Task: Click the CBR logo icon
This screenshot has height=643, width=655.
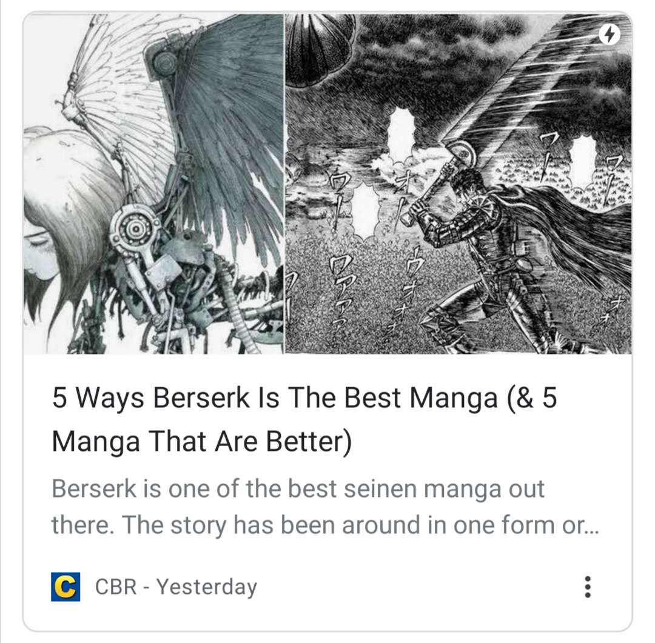Action: [x=65, y=587]
